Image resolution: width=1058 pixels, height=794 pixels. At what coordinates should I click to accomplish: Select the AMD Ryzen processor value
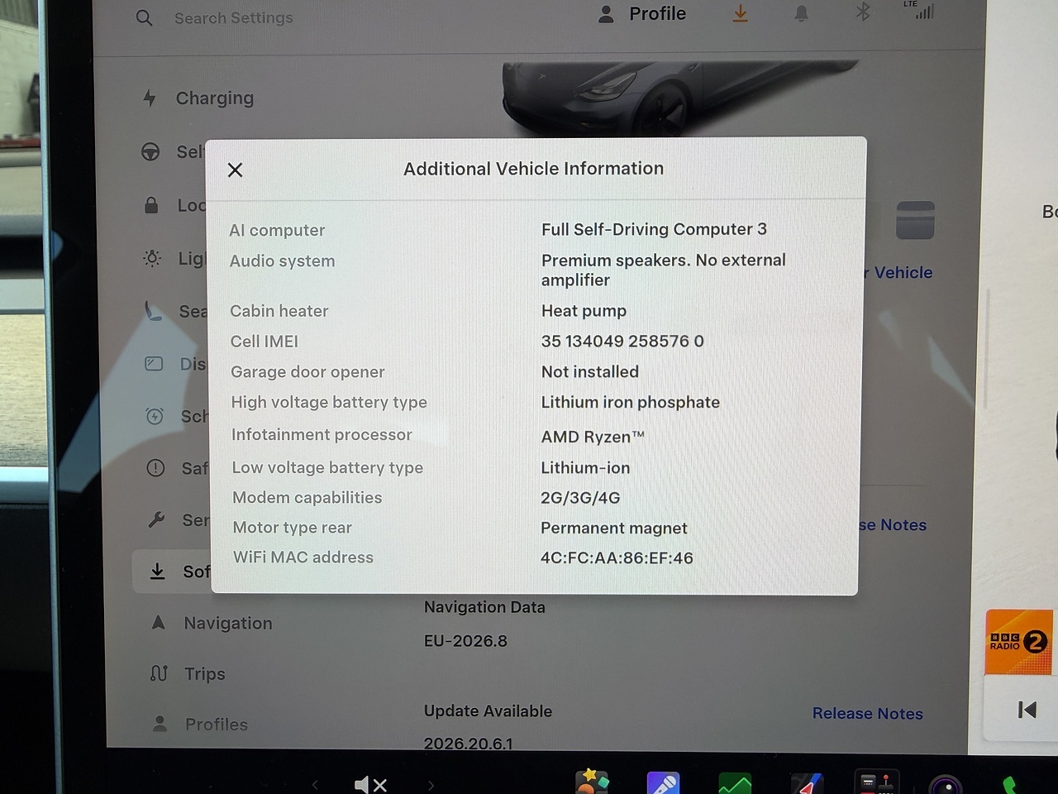[593, 437]
